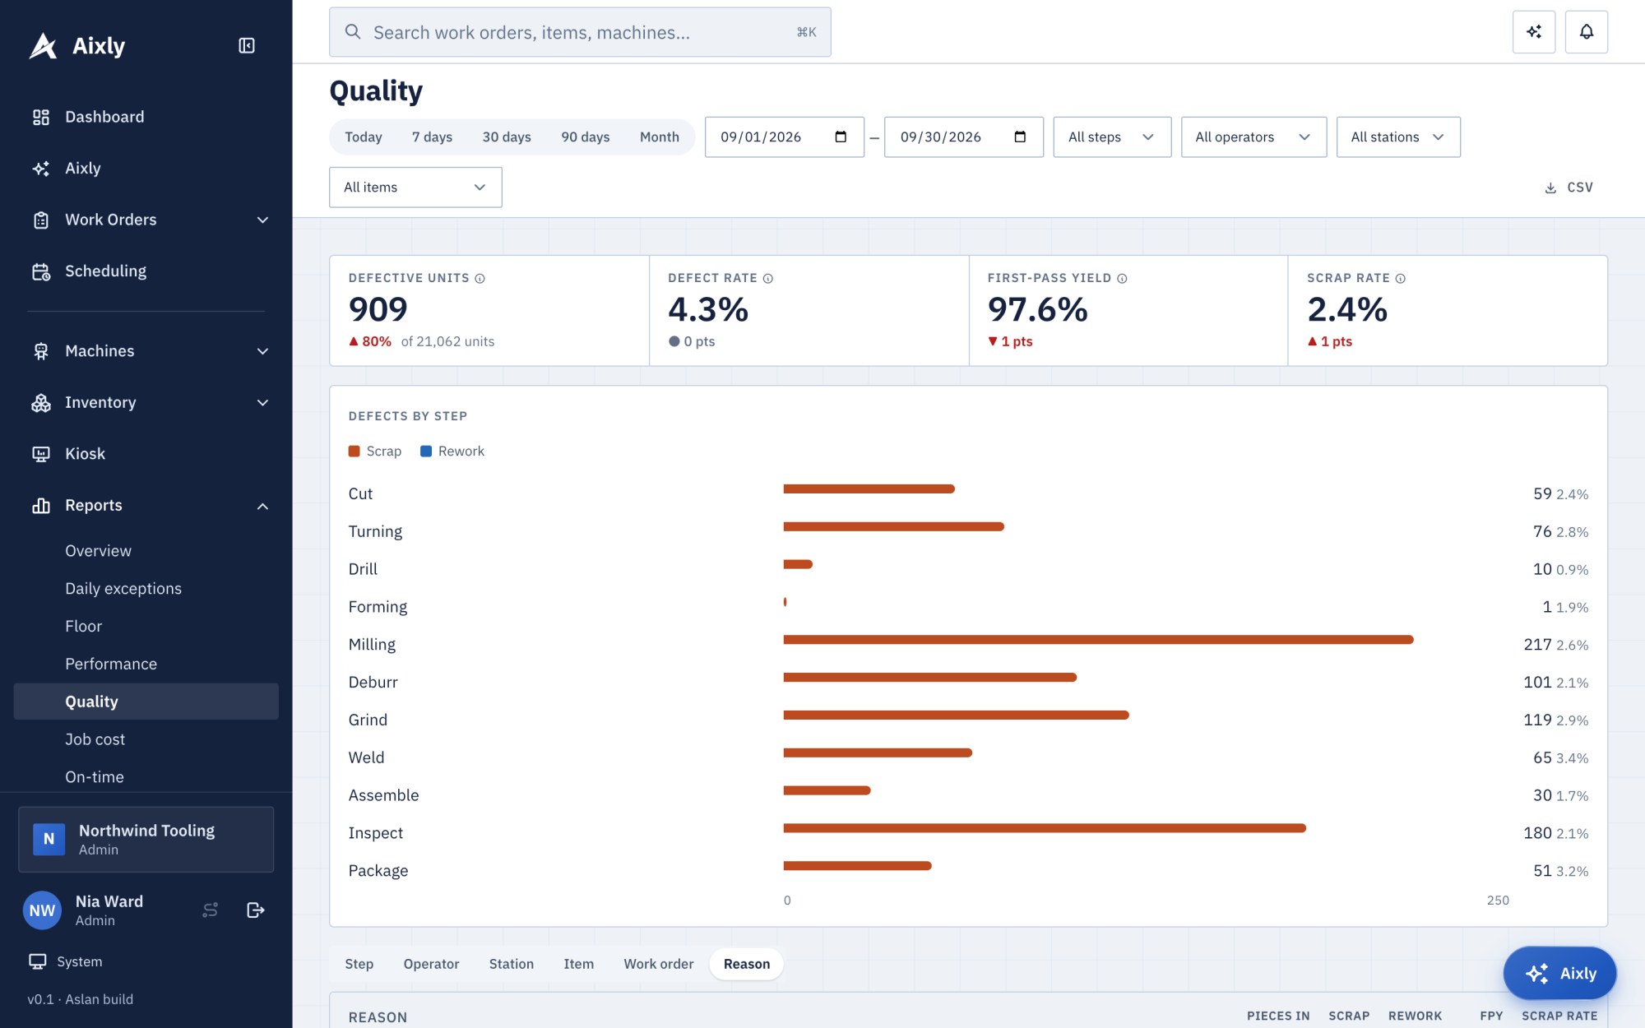Collapse Reports menu
The width and height of the screenshot is (1645, 1028).
tap(146, 506)
